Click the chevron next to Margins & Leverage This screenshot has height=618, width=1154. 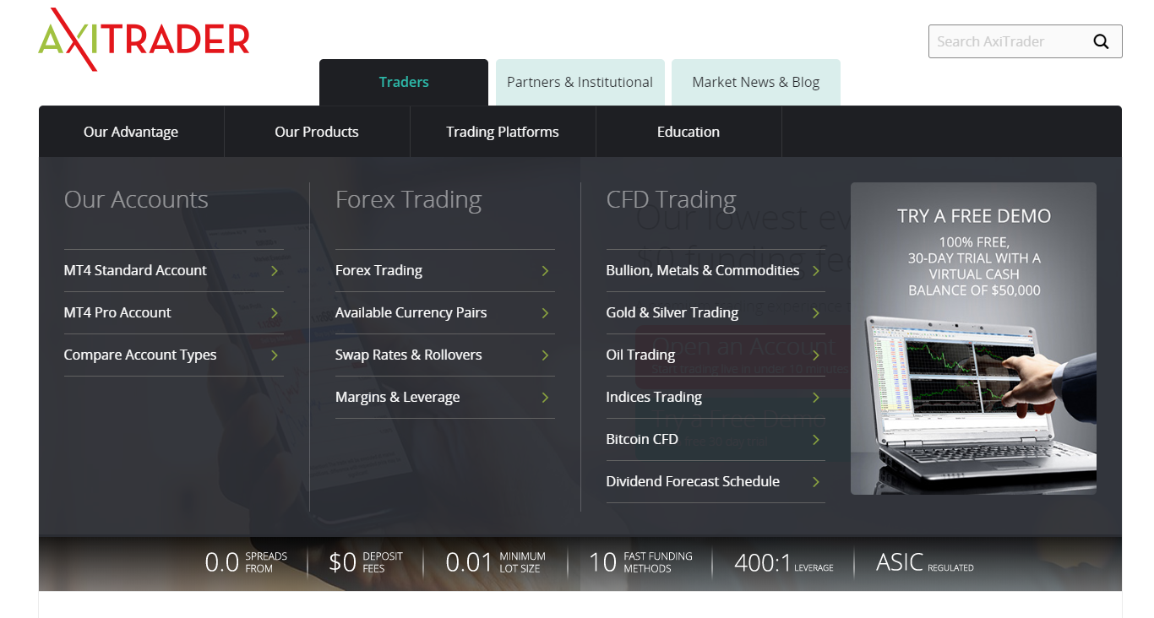546,398
